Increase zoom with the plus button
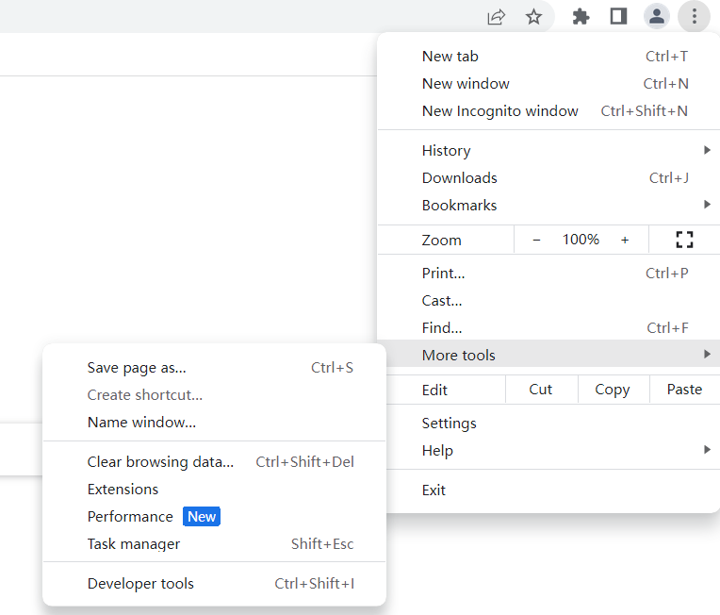This screenshot has height=615, width=720. (x=625, y=240)
